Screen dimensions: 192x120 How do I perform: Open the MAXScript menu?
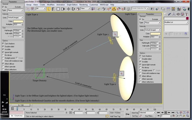(x=104, y=5)
